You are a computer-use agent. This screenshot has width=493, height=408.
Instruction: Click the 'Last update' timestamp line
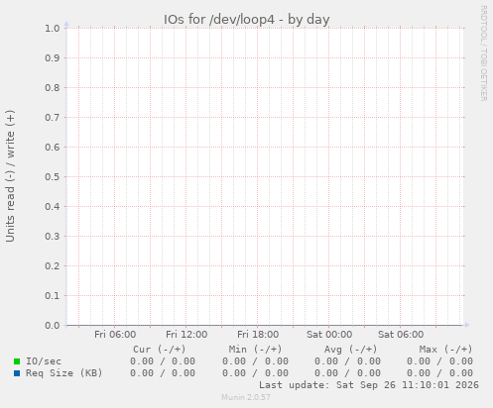[369, 385]
